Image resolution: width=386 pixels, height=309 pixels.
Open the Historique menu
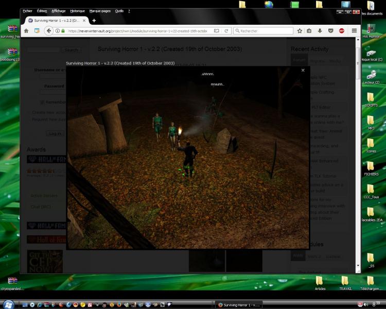point(78,11)
